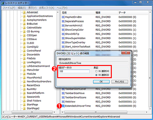Select the StartPage2 folder icon
This screenshot has width=153, height=120.
(x=24, y=108)
